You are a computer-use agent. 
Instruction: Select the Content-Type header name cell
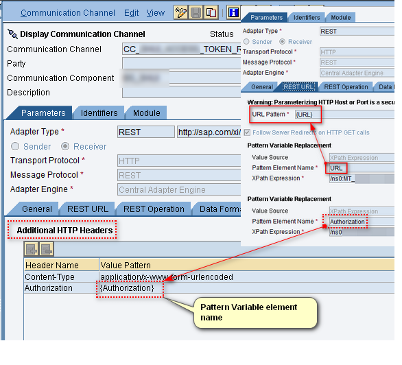62,276
